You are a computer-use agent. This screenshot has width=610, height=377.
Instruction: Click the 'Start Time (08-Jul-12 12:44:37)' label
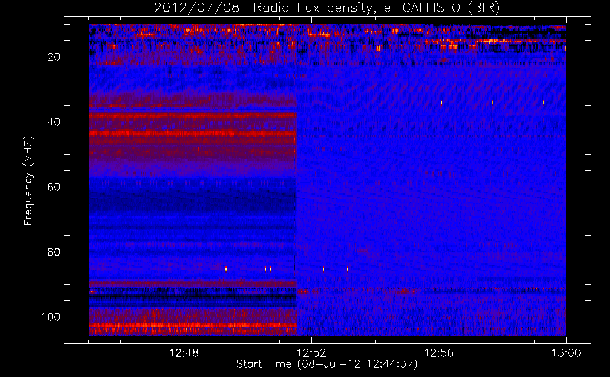tap(327, 364)
